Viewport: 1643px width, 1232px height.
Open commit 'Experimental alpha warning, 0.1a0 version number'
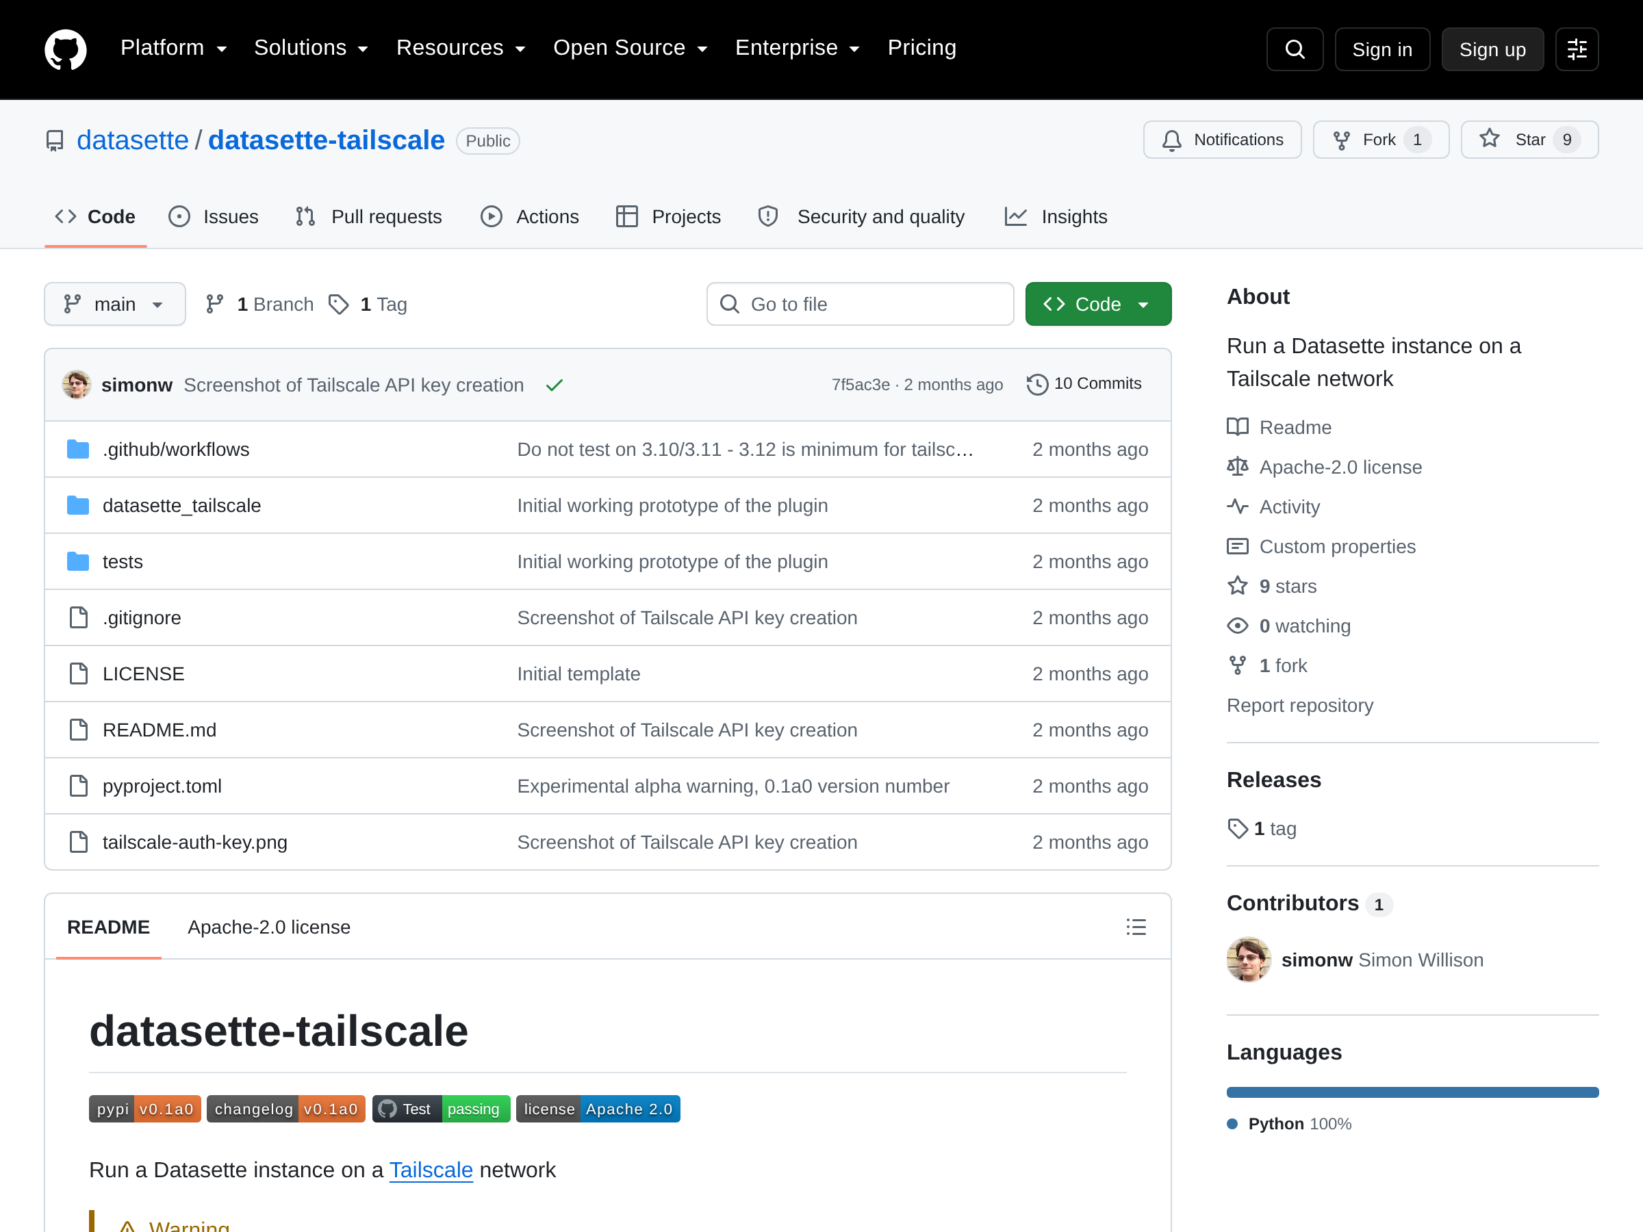[x=733, y=786]
